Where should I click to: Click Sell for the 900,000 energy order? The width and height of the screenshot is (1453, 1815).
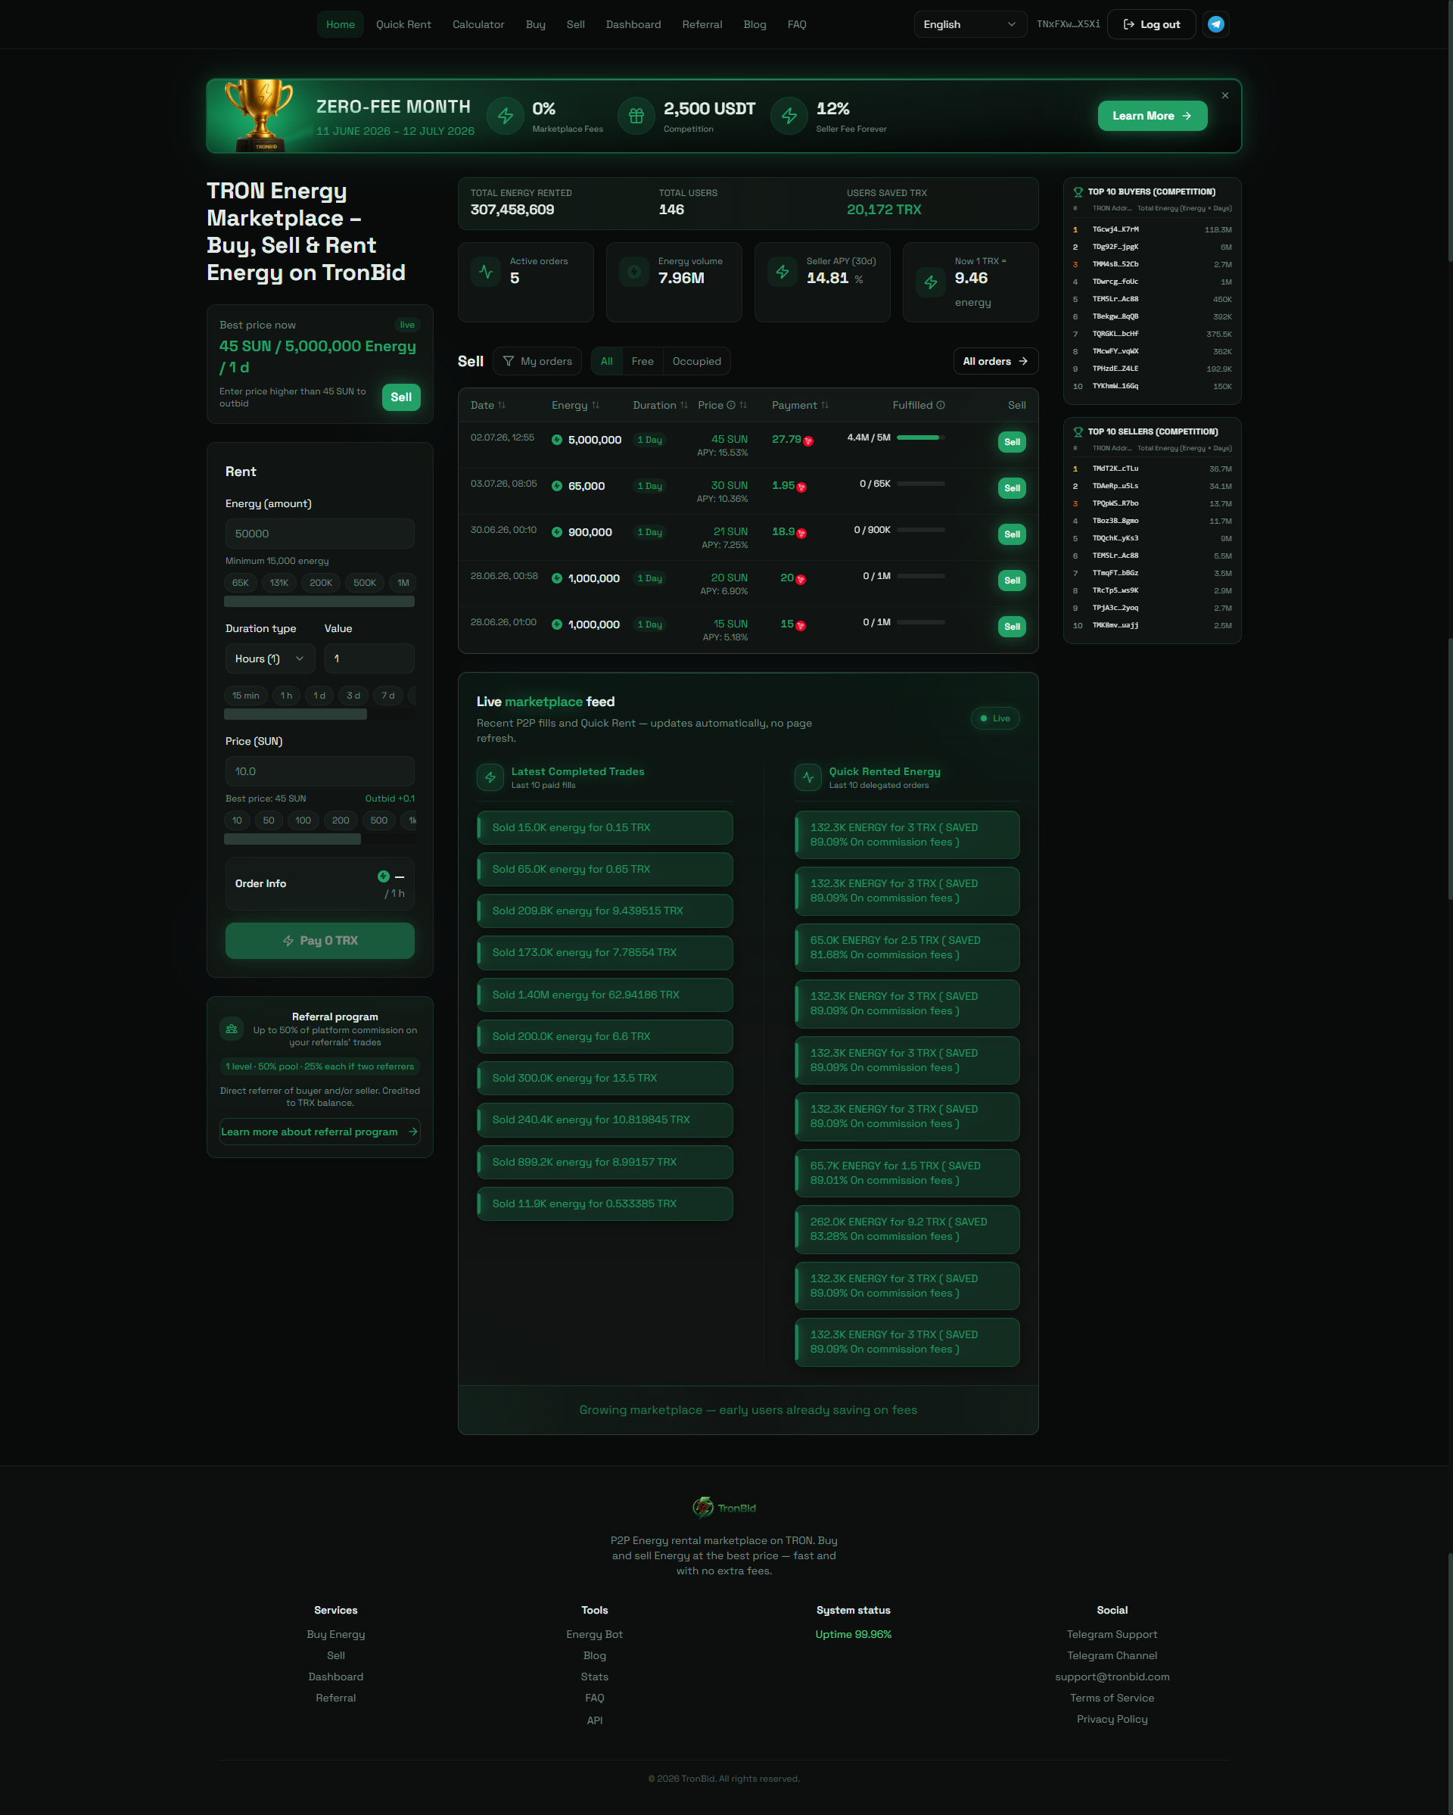(1012, 534)
